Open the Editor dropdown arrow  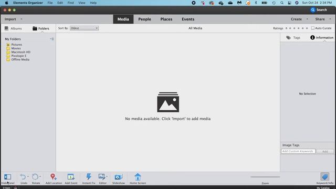point(107,176)
